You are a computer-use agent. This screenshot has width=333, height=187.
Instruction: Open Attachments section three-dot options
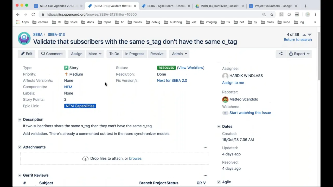205,147
